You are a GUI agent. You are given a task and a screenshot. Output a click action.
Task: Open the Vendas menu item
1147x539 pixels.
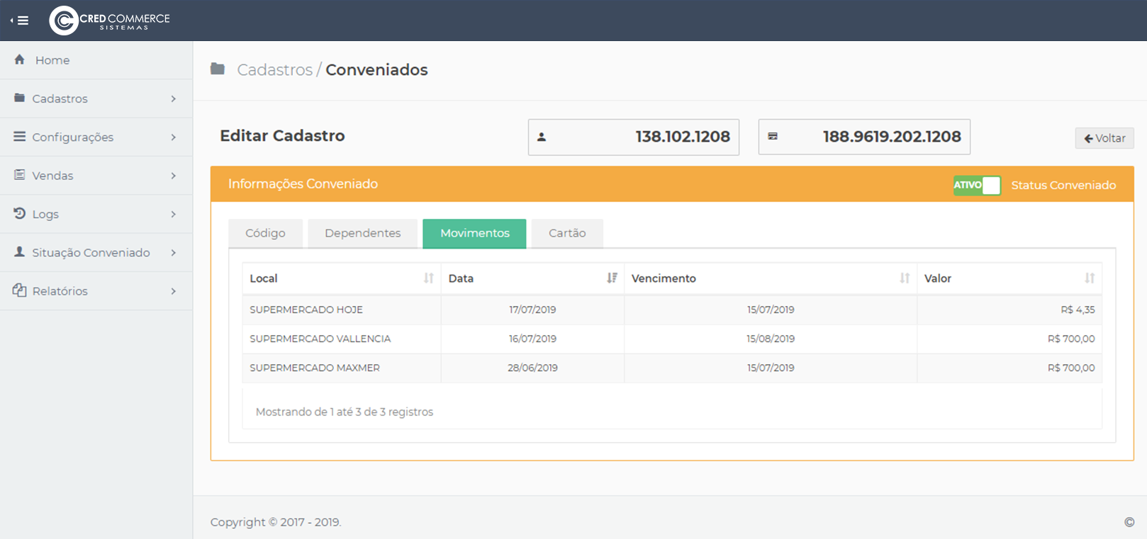click(96, 176)
